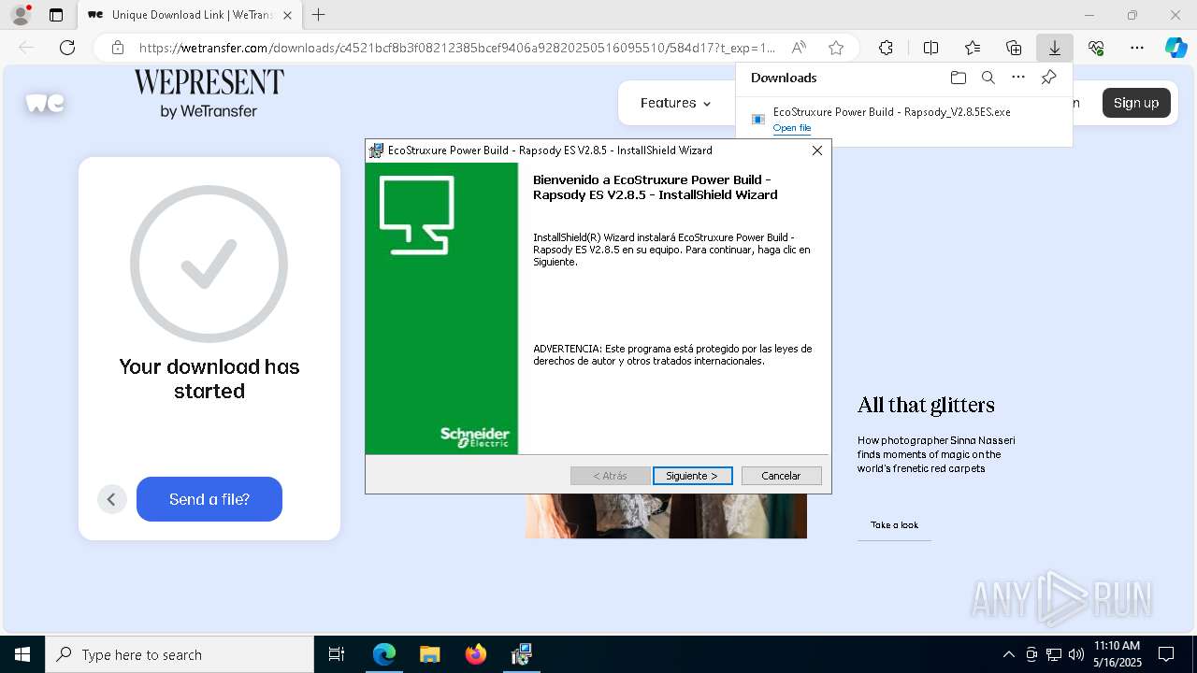Click the WePresent article photo thumbnail

click(666, 516)
